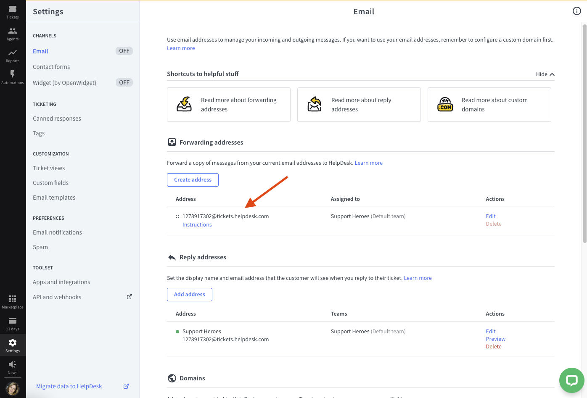Select Email in the Channels menu
587x398 pixels.
(x=40, y=51)
